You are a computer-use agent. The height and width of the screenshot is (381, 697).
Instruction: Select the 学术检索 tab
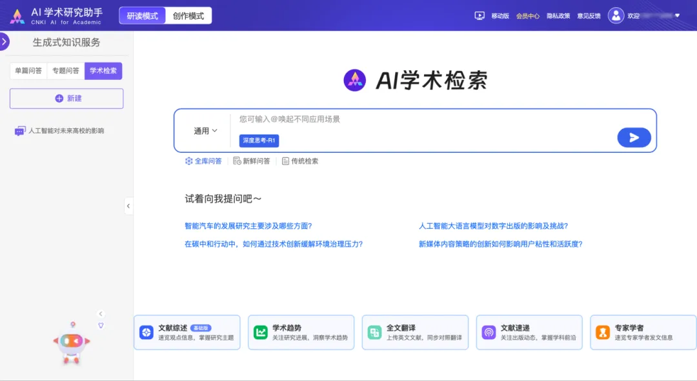pos(103,71)
